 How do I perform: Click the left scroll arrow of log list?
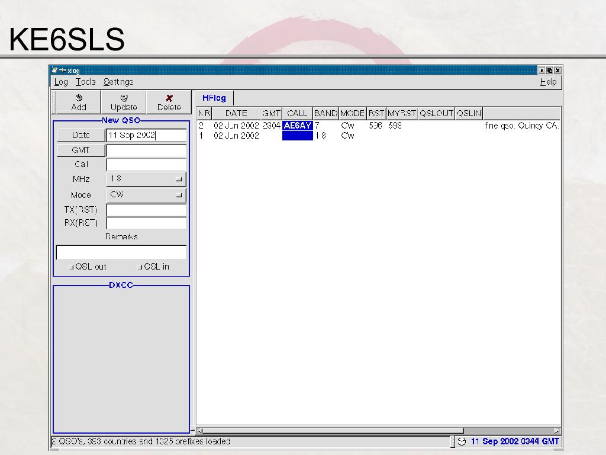(x=199, y=431)
